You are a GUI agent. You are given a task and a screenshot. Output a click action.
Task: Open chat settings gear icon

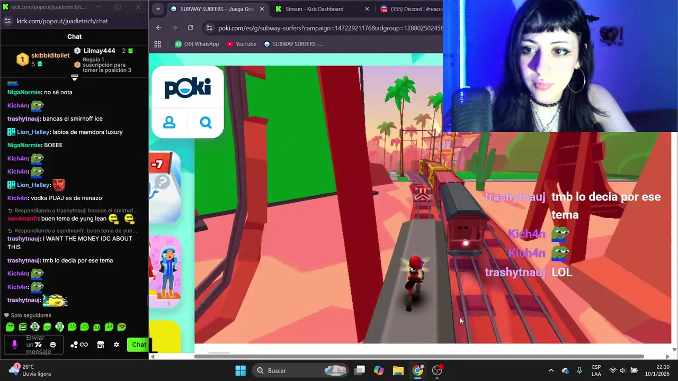point(117,344)
